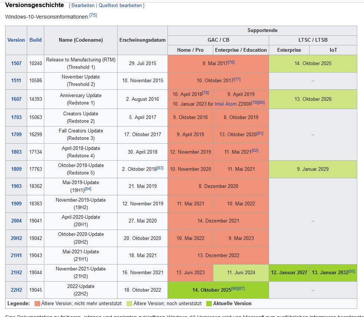Select the Name (Codename) header cell

pos(81,40)
